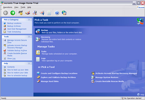Collapse the Tools sidebar panel
This screenshot has width=145, height=100.
(x=29, y=37)
